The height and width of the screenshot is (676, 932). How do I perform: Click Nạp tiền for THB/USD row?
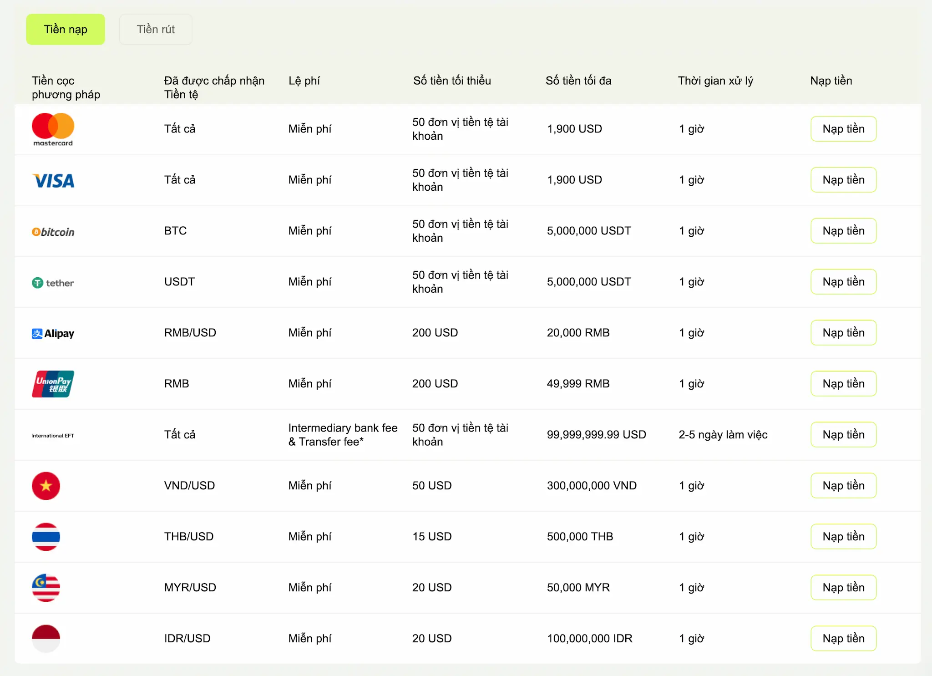843,537
